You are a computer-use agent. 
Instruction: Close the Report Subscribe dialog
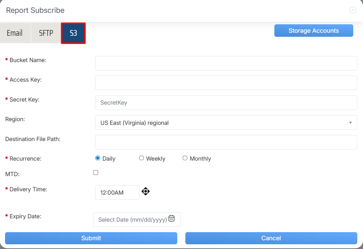[x=353, y=10]
